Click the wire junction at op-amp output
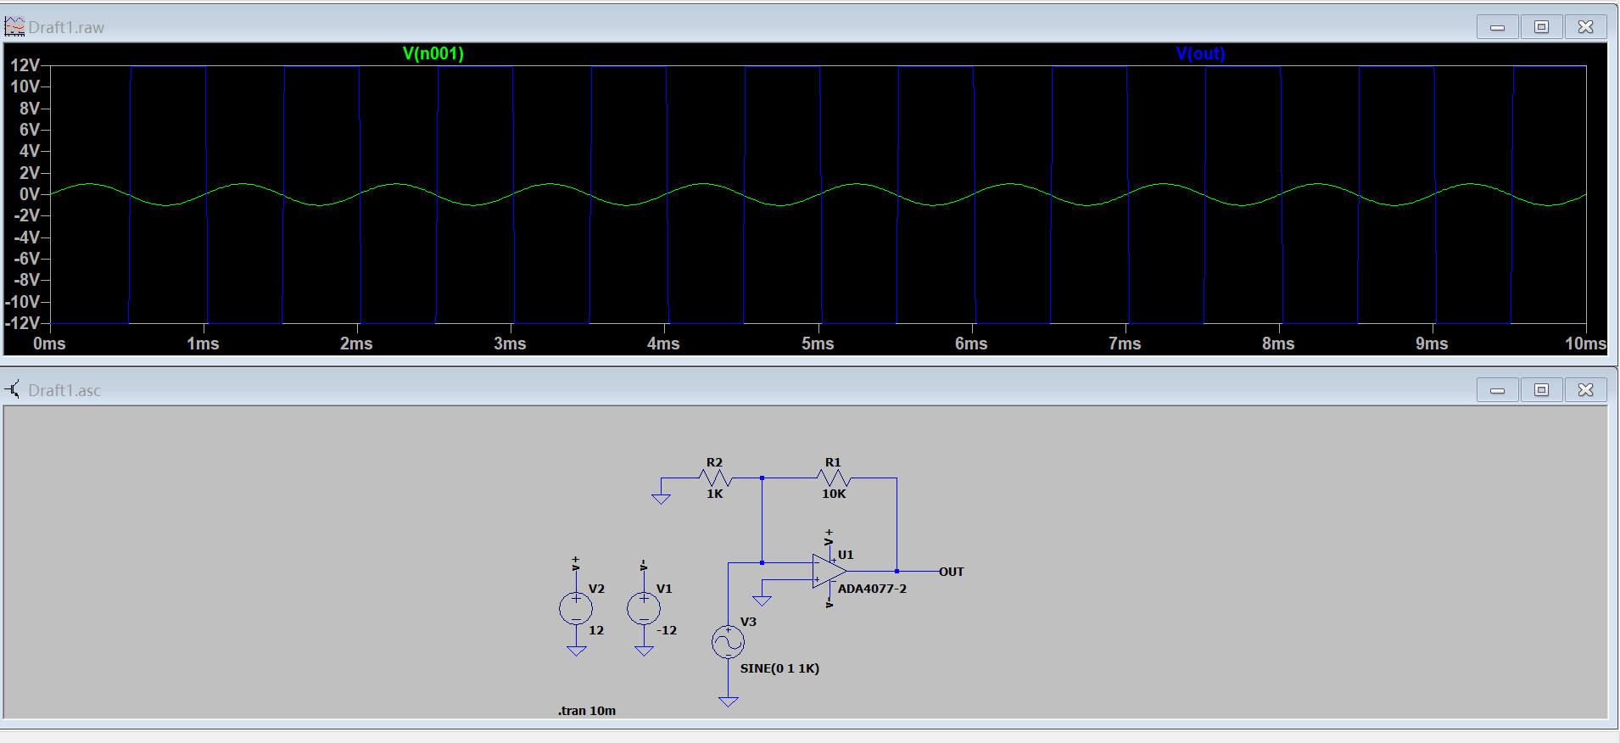The height and width of the screenshot is (743, 1620). [897, 571]
